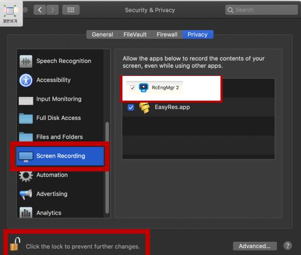Click the help question mark button
The width and height of the screenshot is (301, 255).
pos(287,246)
